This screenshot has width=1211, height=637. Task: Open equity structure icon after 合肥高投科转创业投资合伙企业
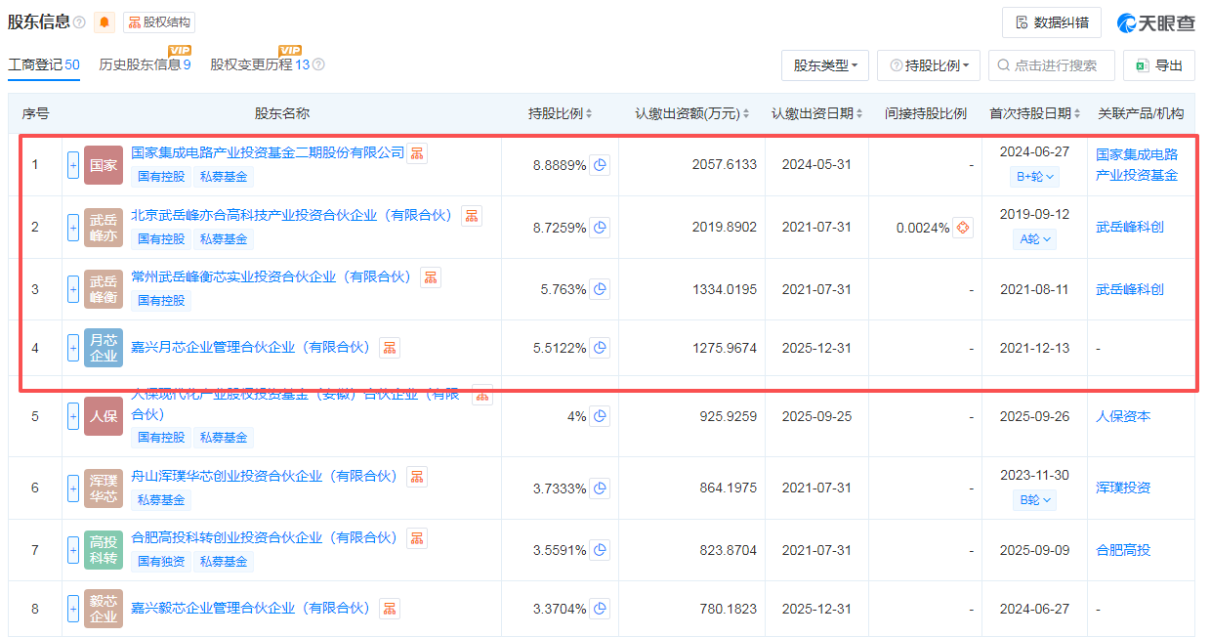(417, 538)
